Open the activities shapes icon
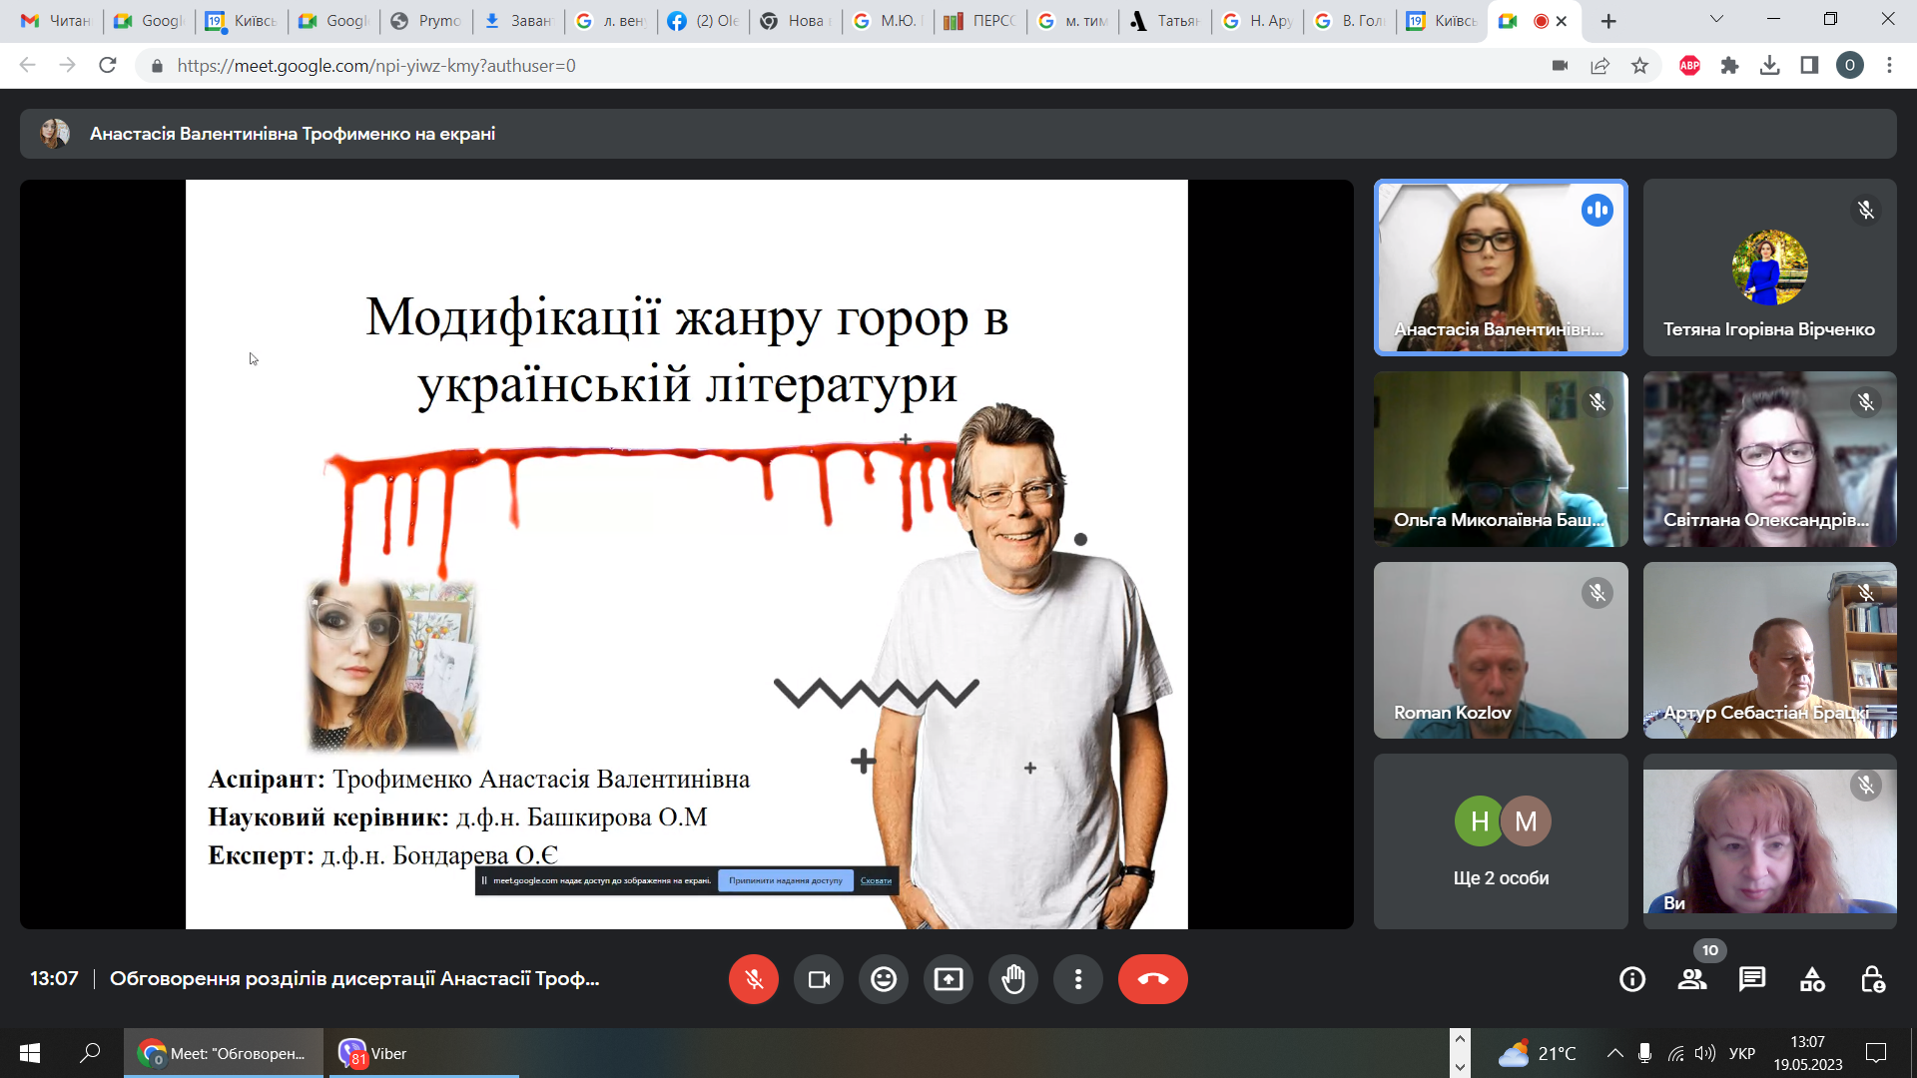1917x1078 pixels. tap(1812, 979)
